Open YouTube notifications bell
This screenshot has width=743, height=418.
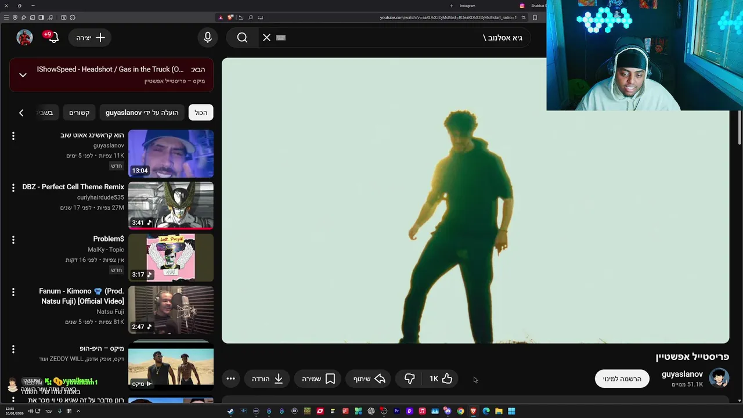pyautogui.click(x=53, y=38)
